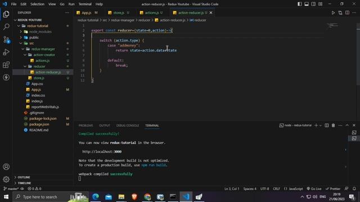Click the master branch status bar item
The width and height of the screenshot is (360, 202).
11,189
